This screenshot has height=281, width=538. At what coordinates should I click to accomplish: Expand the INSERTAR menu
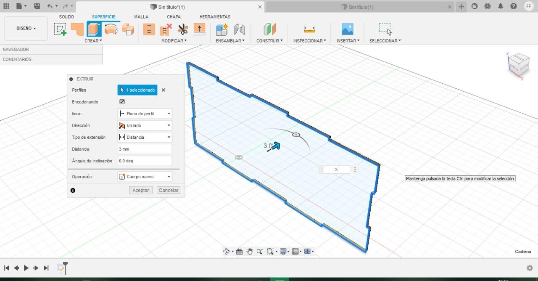[348, 41]
